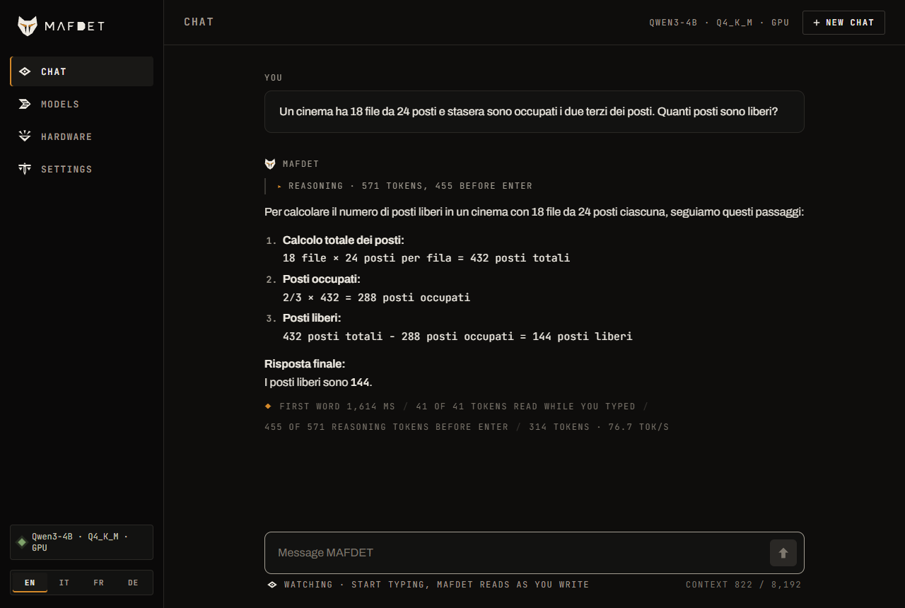Switch language to IT

[x=64, y=583]
